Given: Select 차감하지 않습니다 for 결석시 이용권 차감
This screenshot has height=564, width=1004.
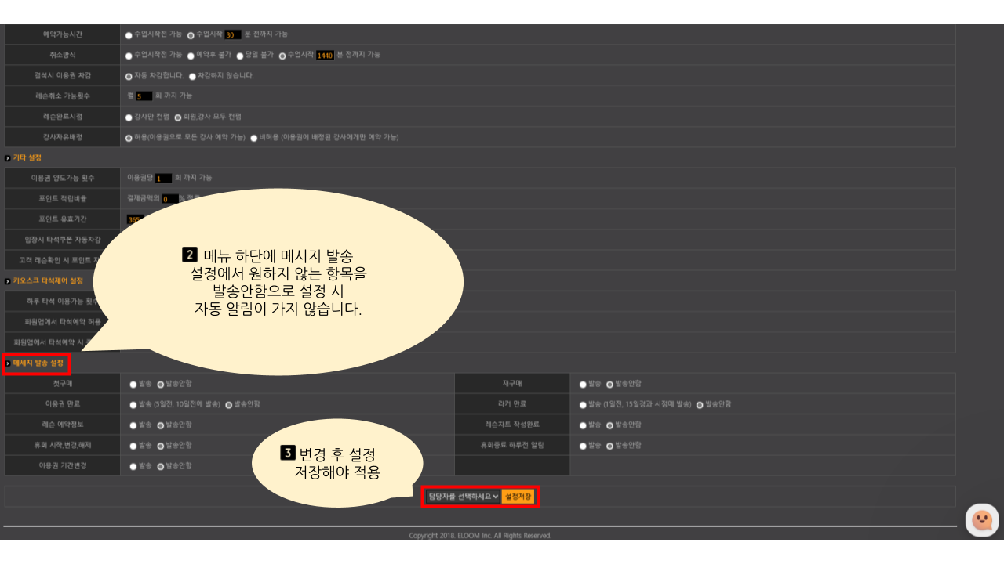Looking at the screenshot, I should click(192, 76).
